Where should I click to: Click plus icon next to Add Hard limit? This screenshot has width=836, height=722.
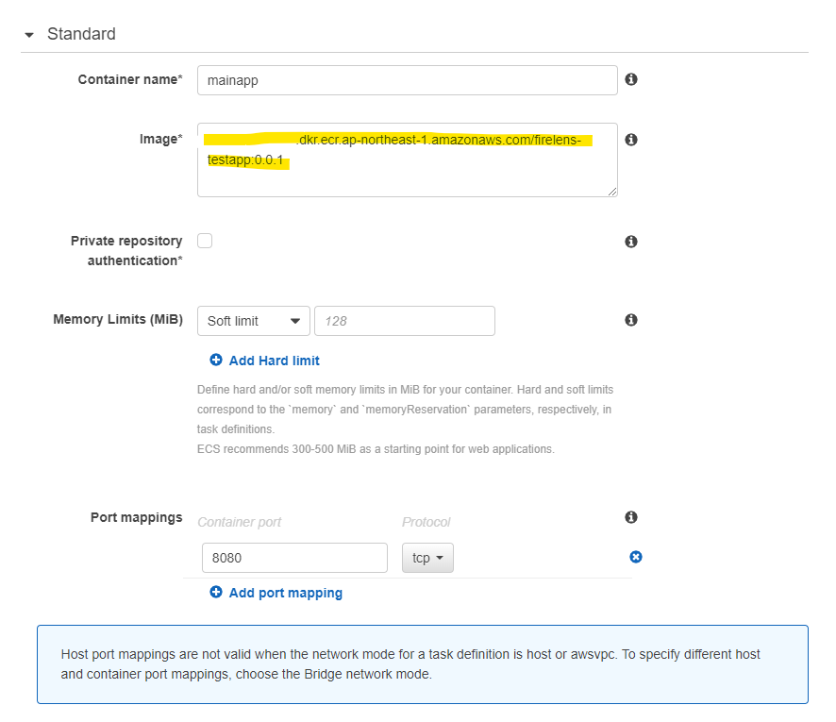[216, 360]
